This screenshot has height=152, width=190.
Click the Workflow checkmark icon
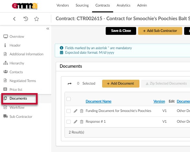[x=5, y=107]
